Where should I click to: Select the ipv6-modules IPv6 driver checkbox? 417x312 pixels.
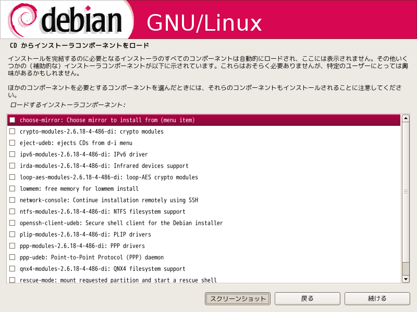tap(12, 154)
